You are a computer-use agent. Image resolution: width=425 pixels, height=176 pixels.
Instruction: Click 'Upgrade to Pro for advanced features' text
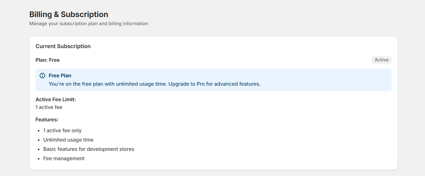(214, 84)
